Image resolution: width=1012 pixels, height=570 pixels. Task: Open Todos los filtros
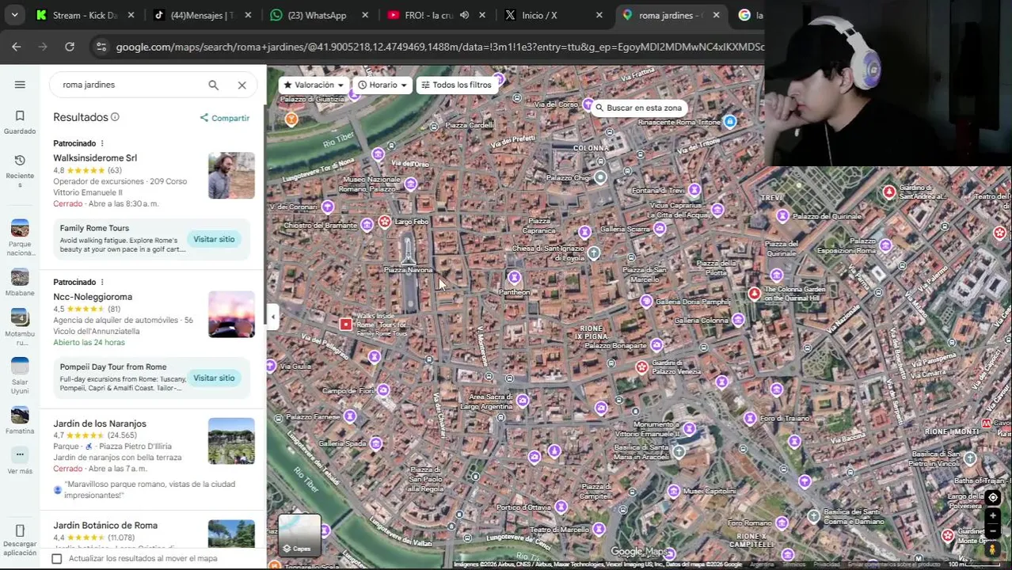coord(456,85)
